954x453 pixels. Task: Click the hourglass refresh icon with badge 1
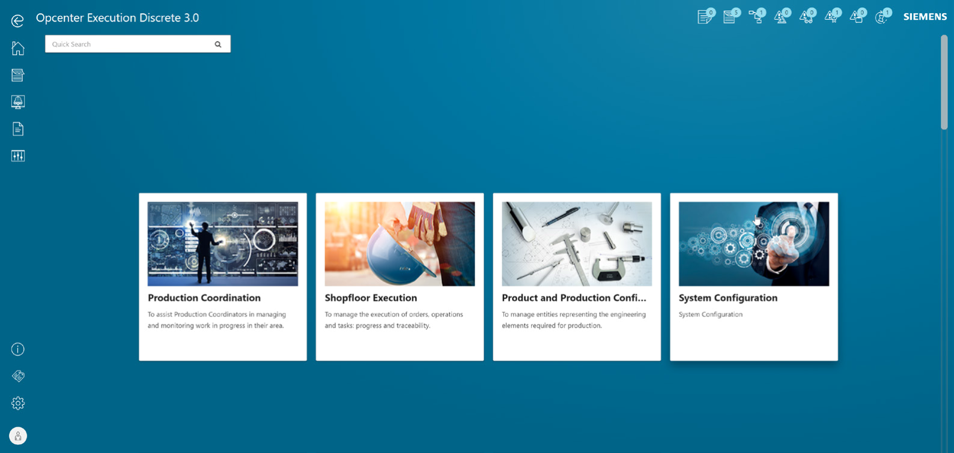tap(881, 17)
